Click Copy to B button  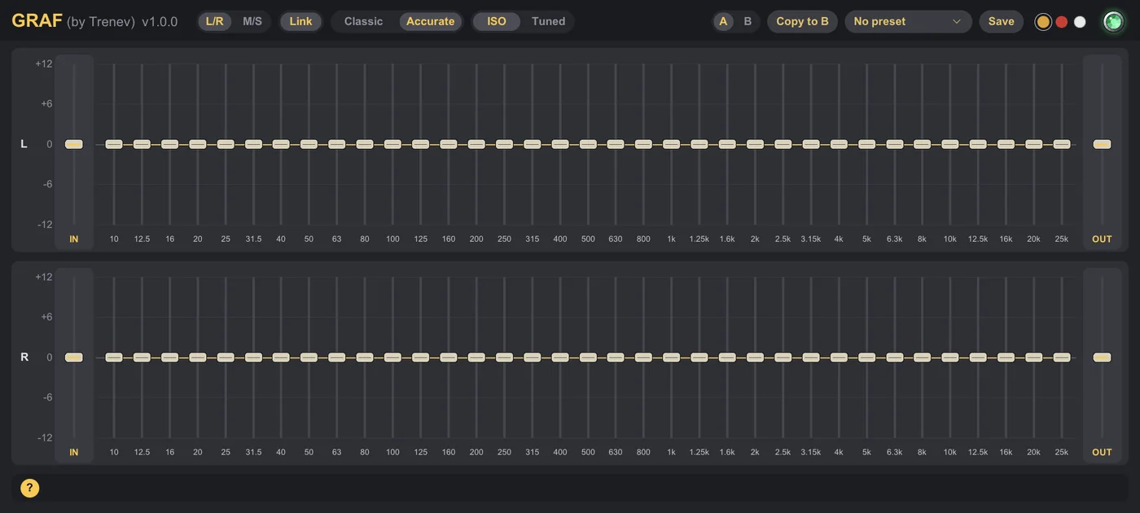pyautogui.click(x=802, y=22)
